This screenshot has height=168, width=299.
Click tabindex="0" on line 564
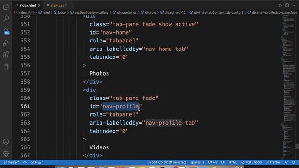(x=109, y=131)
